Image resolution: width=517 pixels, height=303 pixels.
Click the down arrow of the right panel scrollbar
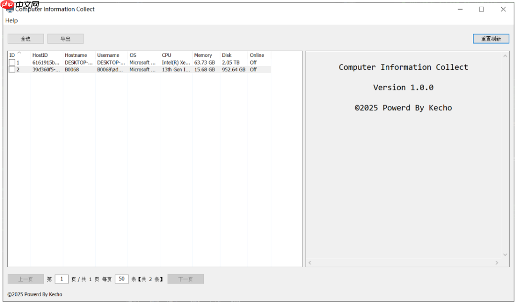(x=505, y=255)
